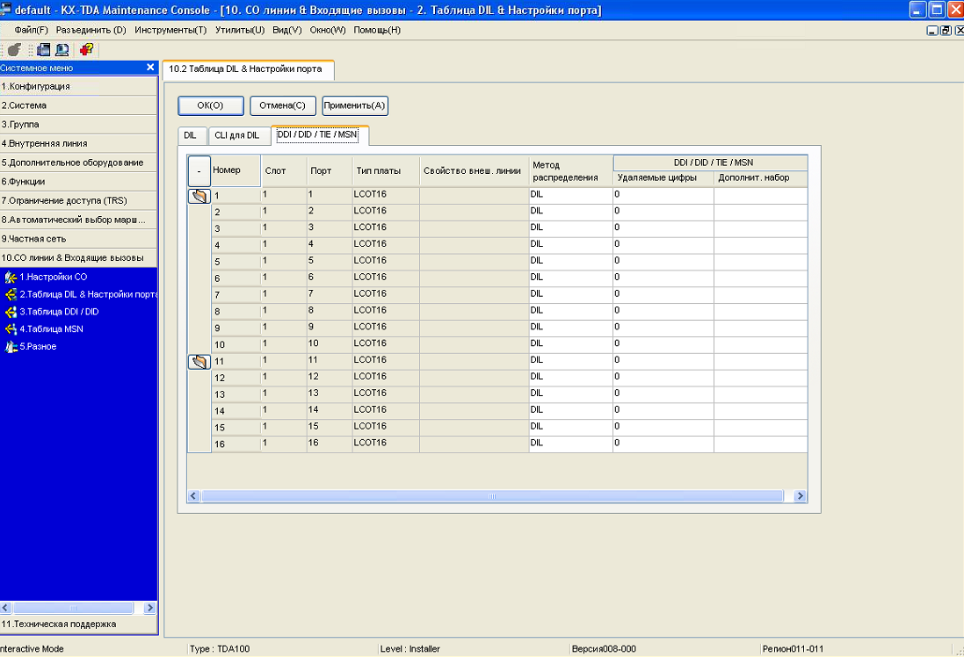
Task: Click the Отмена(C) button
Action: click(282, 105)
